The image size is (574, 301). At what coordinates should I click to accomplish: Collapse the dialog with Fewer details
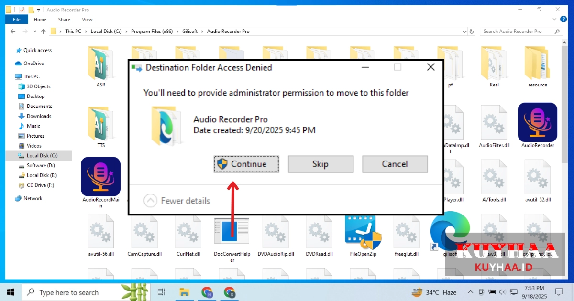click(x=177, y=201)
